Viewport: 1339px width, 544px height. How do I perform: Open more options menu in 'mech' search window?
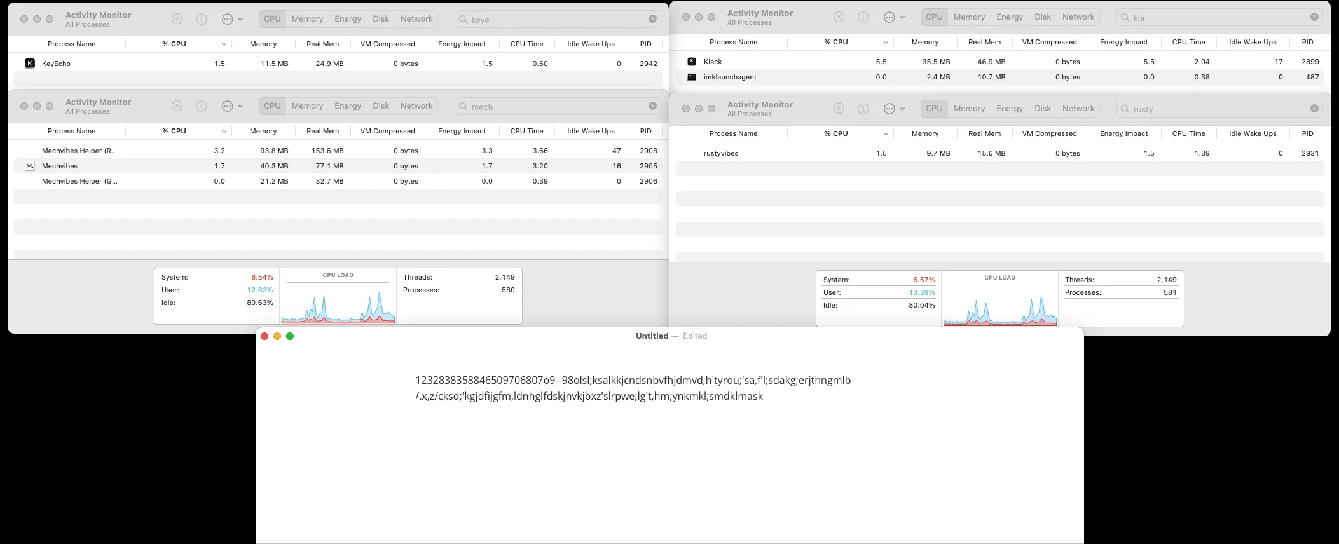[232, 106]
